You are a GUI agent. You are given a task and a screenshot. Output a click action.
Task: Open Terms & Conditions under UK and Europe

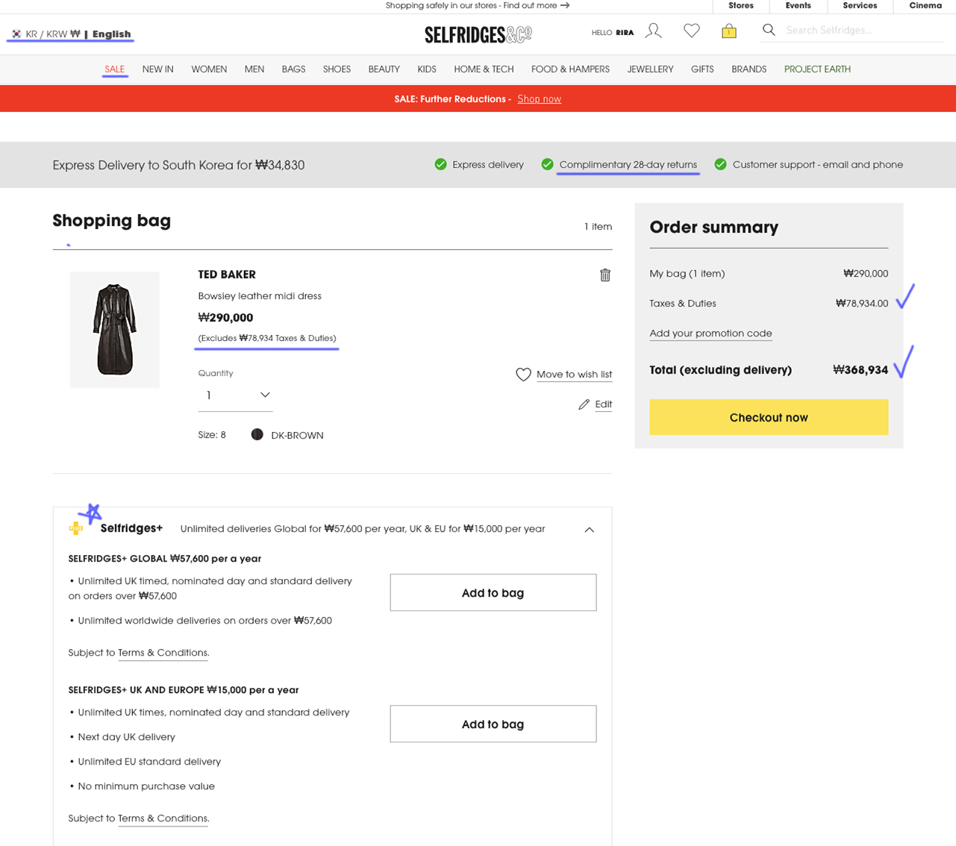163,818
